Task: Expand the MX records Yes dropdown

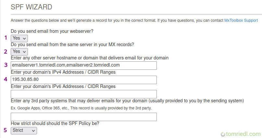Action: click(19, 51)
